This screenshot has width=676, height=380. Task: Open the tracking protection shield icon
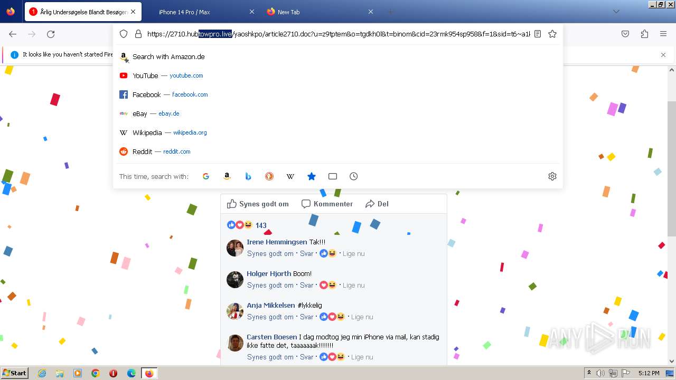click(124, 34)
